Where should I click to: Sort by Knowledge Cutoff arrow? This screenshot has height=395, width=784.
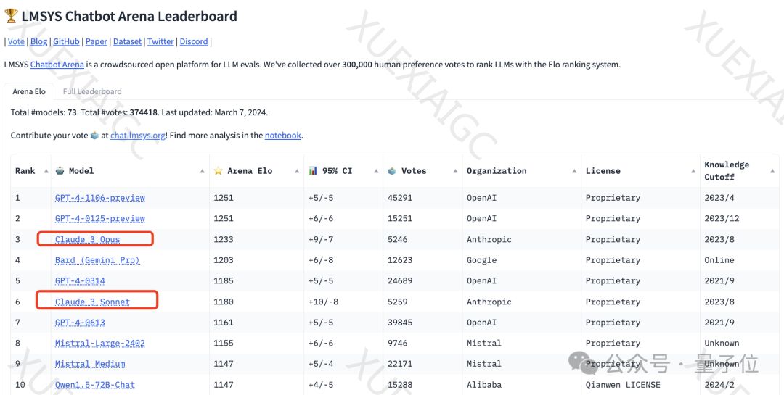(772, 171)
